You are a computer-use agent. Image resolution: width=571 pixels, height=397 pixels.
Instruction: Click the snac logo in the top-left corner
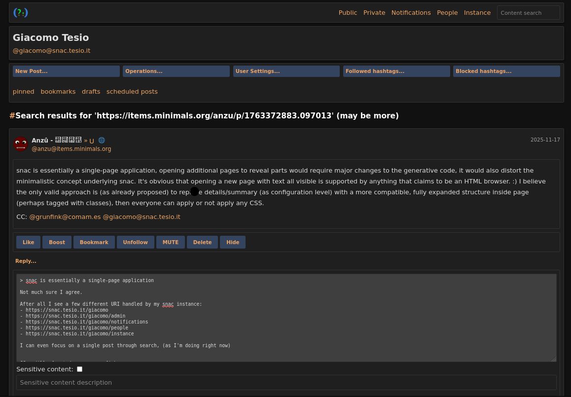20,12
